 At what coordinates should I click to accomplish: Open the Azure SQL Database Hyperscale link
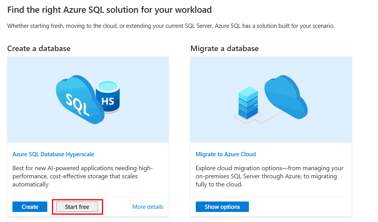[x=53, y=154]
